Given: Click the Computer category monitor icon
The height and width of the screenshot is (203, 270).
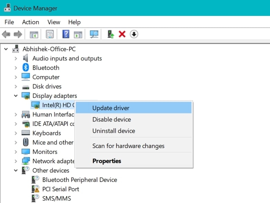Looking at the screenshot, I should click(x=26, y=77).
